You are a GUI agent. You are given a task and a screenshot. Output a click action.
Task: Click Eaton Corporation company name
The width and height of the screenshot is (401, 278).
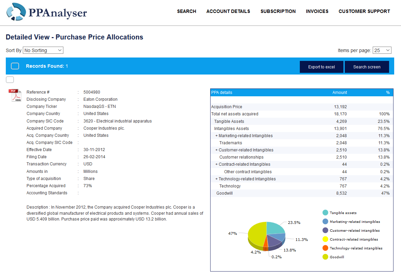coord(101,99)
